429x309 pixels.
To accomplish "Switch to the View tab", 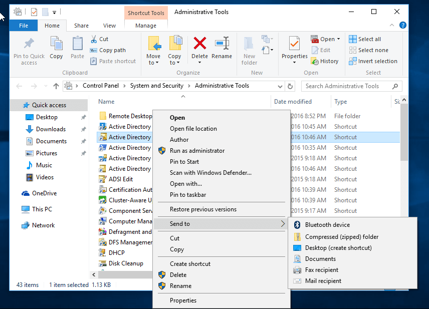I will (109, 25).
